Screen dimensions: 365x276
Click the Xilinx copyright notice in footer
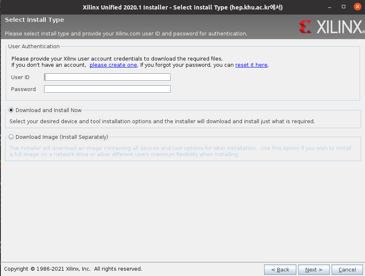[x=73, y=269]
